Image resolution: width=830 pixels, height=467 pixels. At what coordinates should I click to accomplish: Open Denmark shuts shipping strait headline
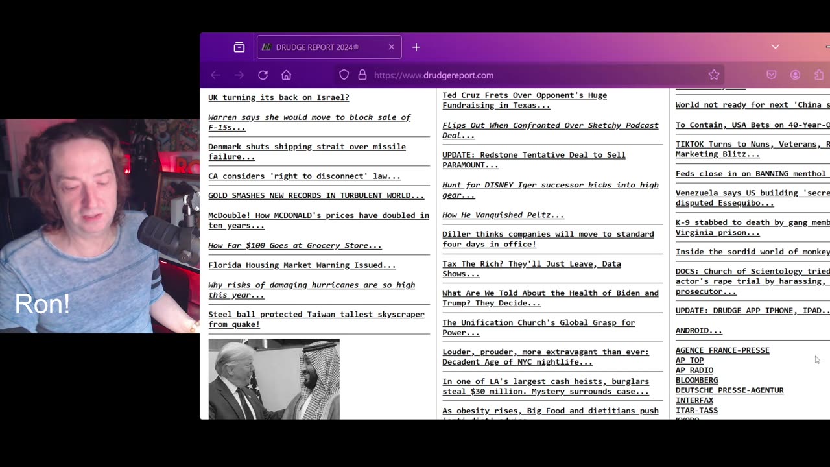tap(307, 151)
